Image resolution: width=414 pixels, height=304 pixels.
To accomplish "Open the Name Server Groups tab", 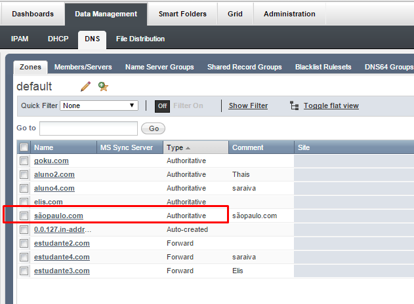I will pyautogui.click(x=159, y=67).
